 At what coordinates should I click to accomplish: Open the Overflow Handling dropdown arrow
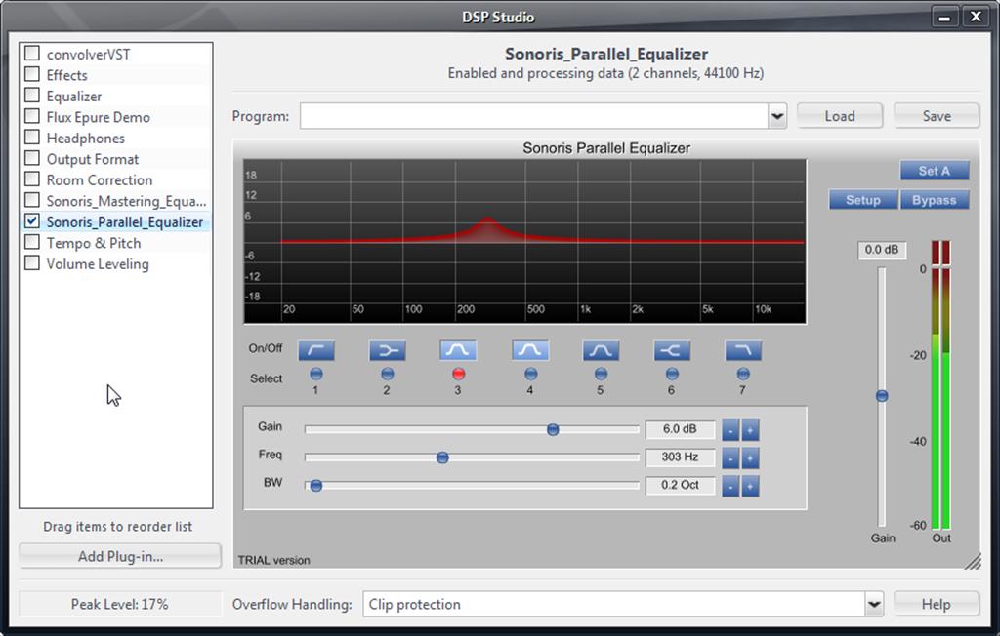pyautogui.click(x=874, y=604)
